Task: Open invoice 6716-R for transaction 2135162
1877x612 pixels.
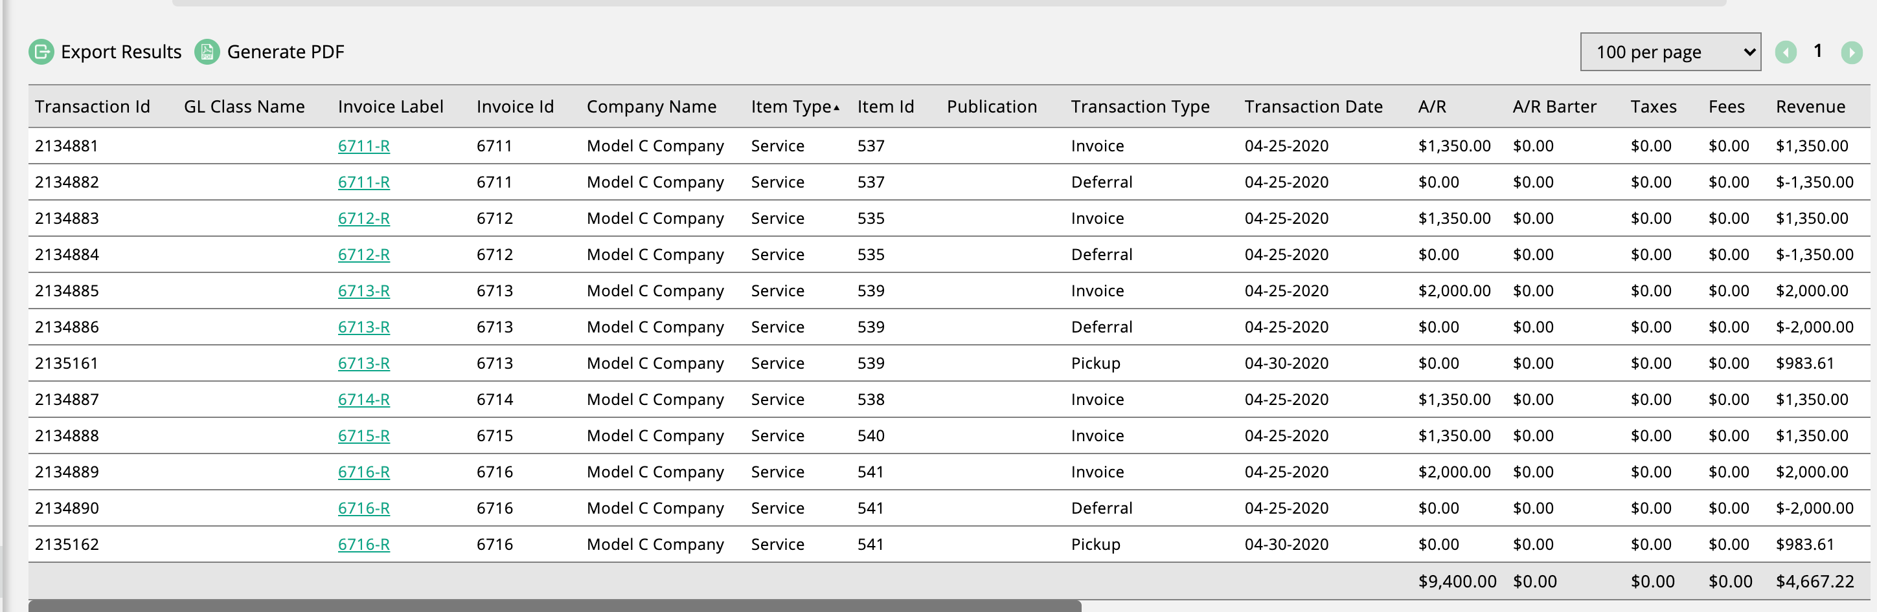Action: tap(363, 544)
